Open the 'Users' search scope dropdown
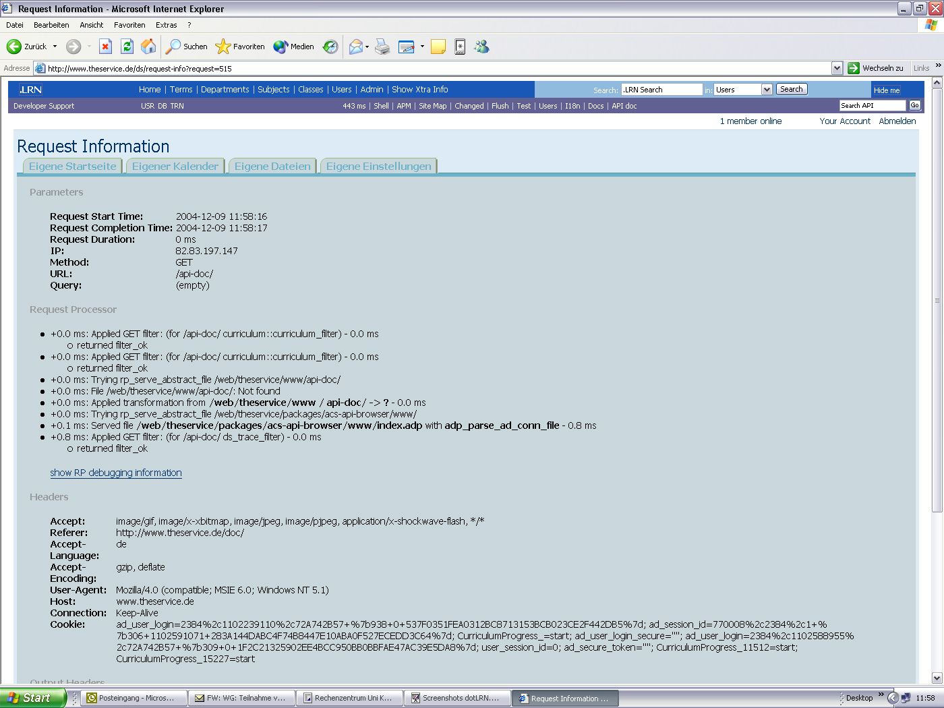The height and width of the screenshot is (708, 944). 768,89
